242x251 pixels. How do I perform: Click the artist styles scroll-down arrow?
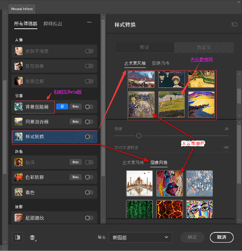coord(239,115)
